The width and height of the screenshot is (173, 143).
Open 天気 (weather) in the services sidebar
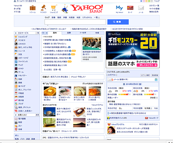point(20,54)
